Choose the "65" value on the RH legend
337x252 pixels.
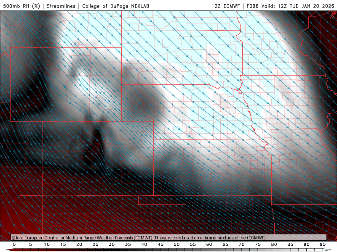click(x=225, y=244)
